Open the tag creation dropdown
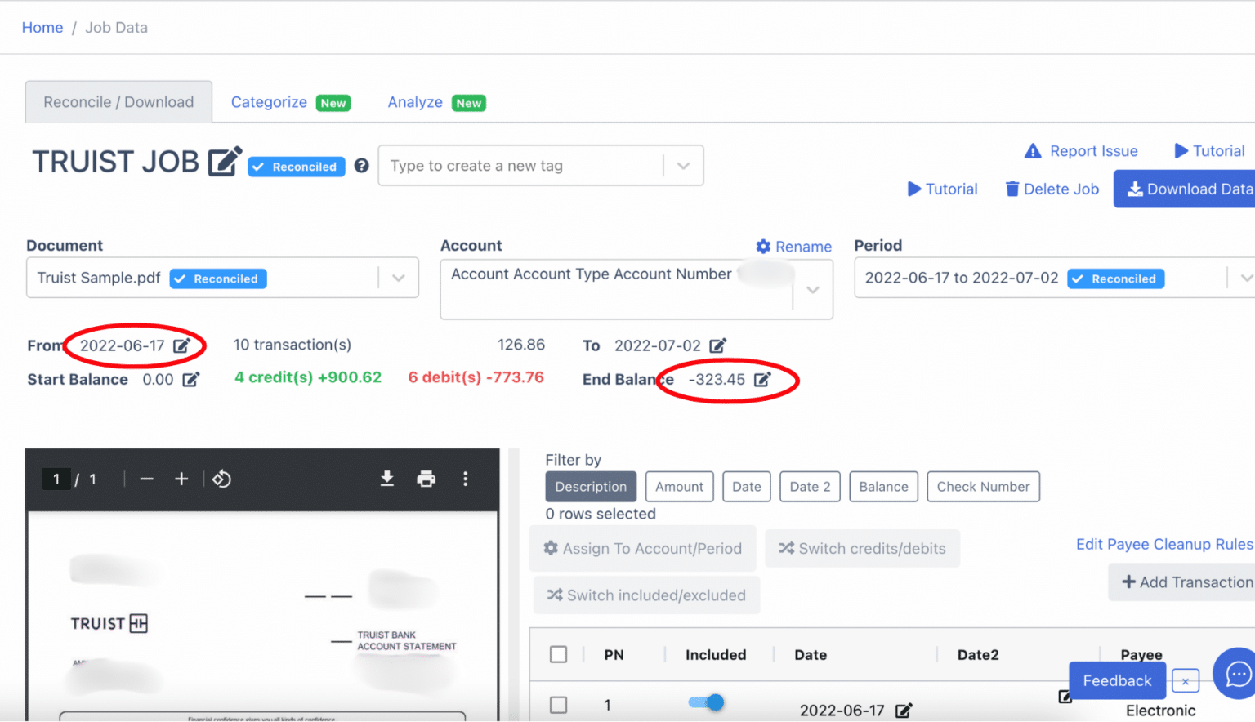Viewport: 1255px width, 722px height. pyautogui.click(x=683, y=165)
